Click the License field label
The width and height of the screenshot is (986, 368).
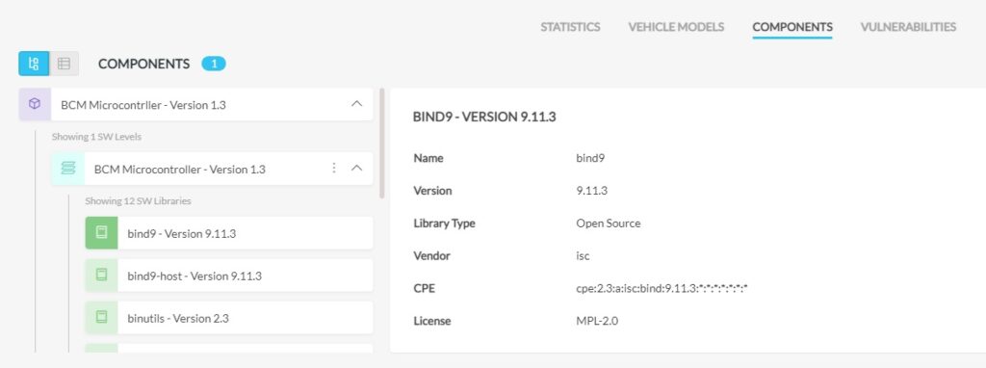(432, 321)
